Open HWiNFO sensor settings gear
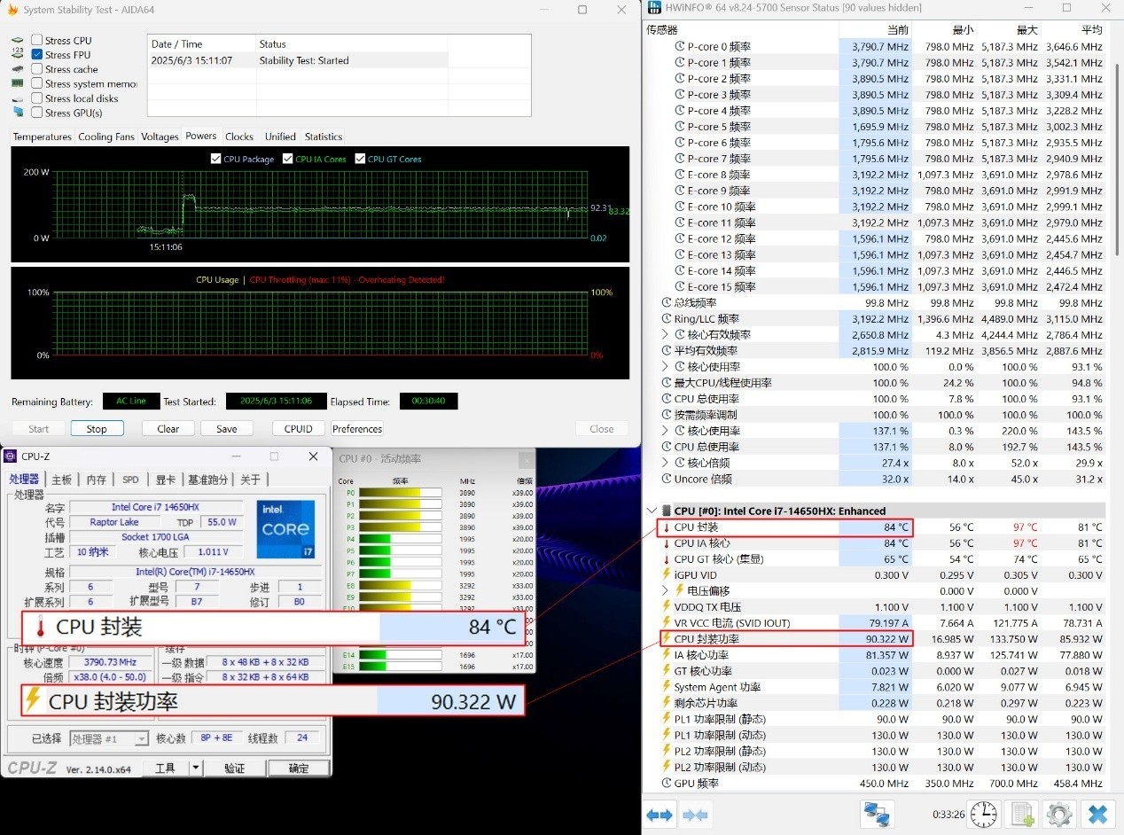 pyautogui.click(x=1058, y=814)
